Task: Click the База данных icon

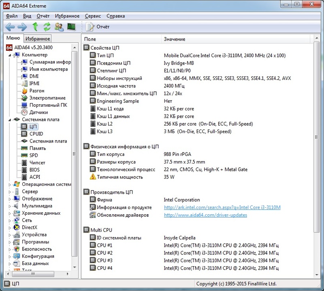Action: click(17, 263)
